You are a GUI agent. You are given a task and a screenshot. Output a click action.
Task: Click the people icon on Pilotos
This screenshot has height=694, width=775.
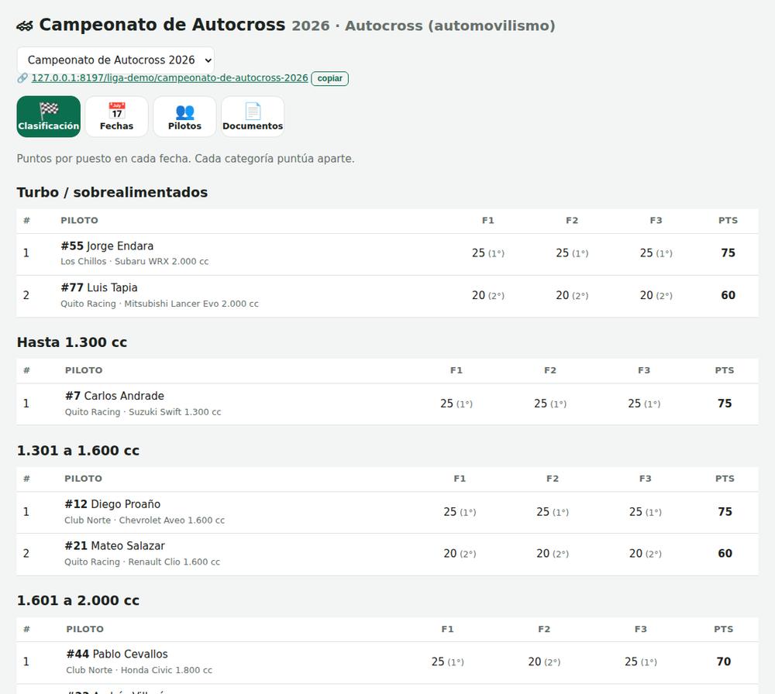tap(185, 112)
